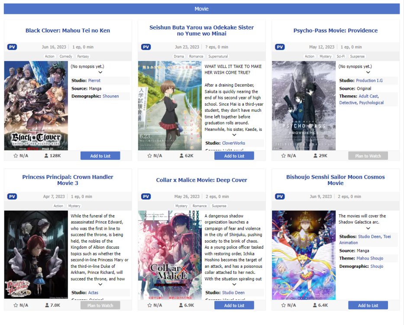Viewport: 404px width, 325px height.
Task: Expand Sailor Moon Cosmos synopsis arrow
Action: coord(368,228)
